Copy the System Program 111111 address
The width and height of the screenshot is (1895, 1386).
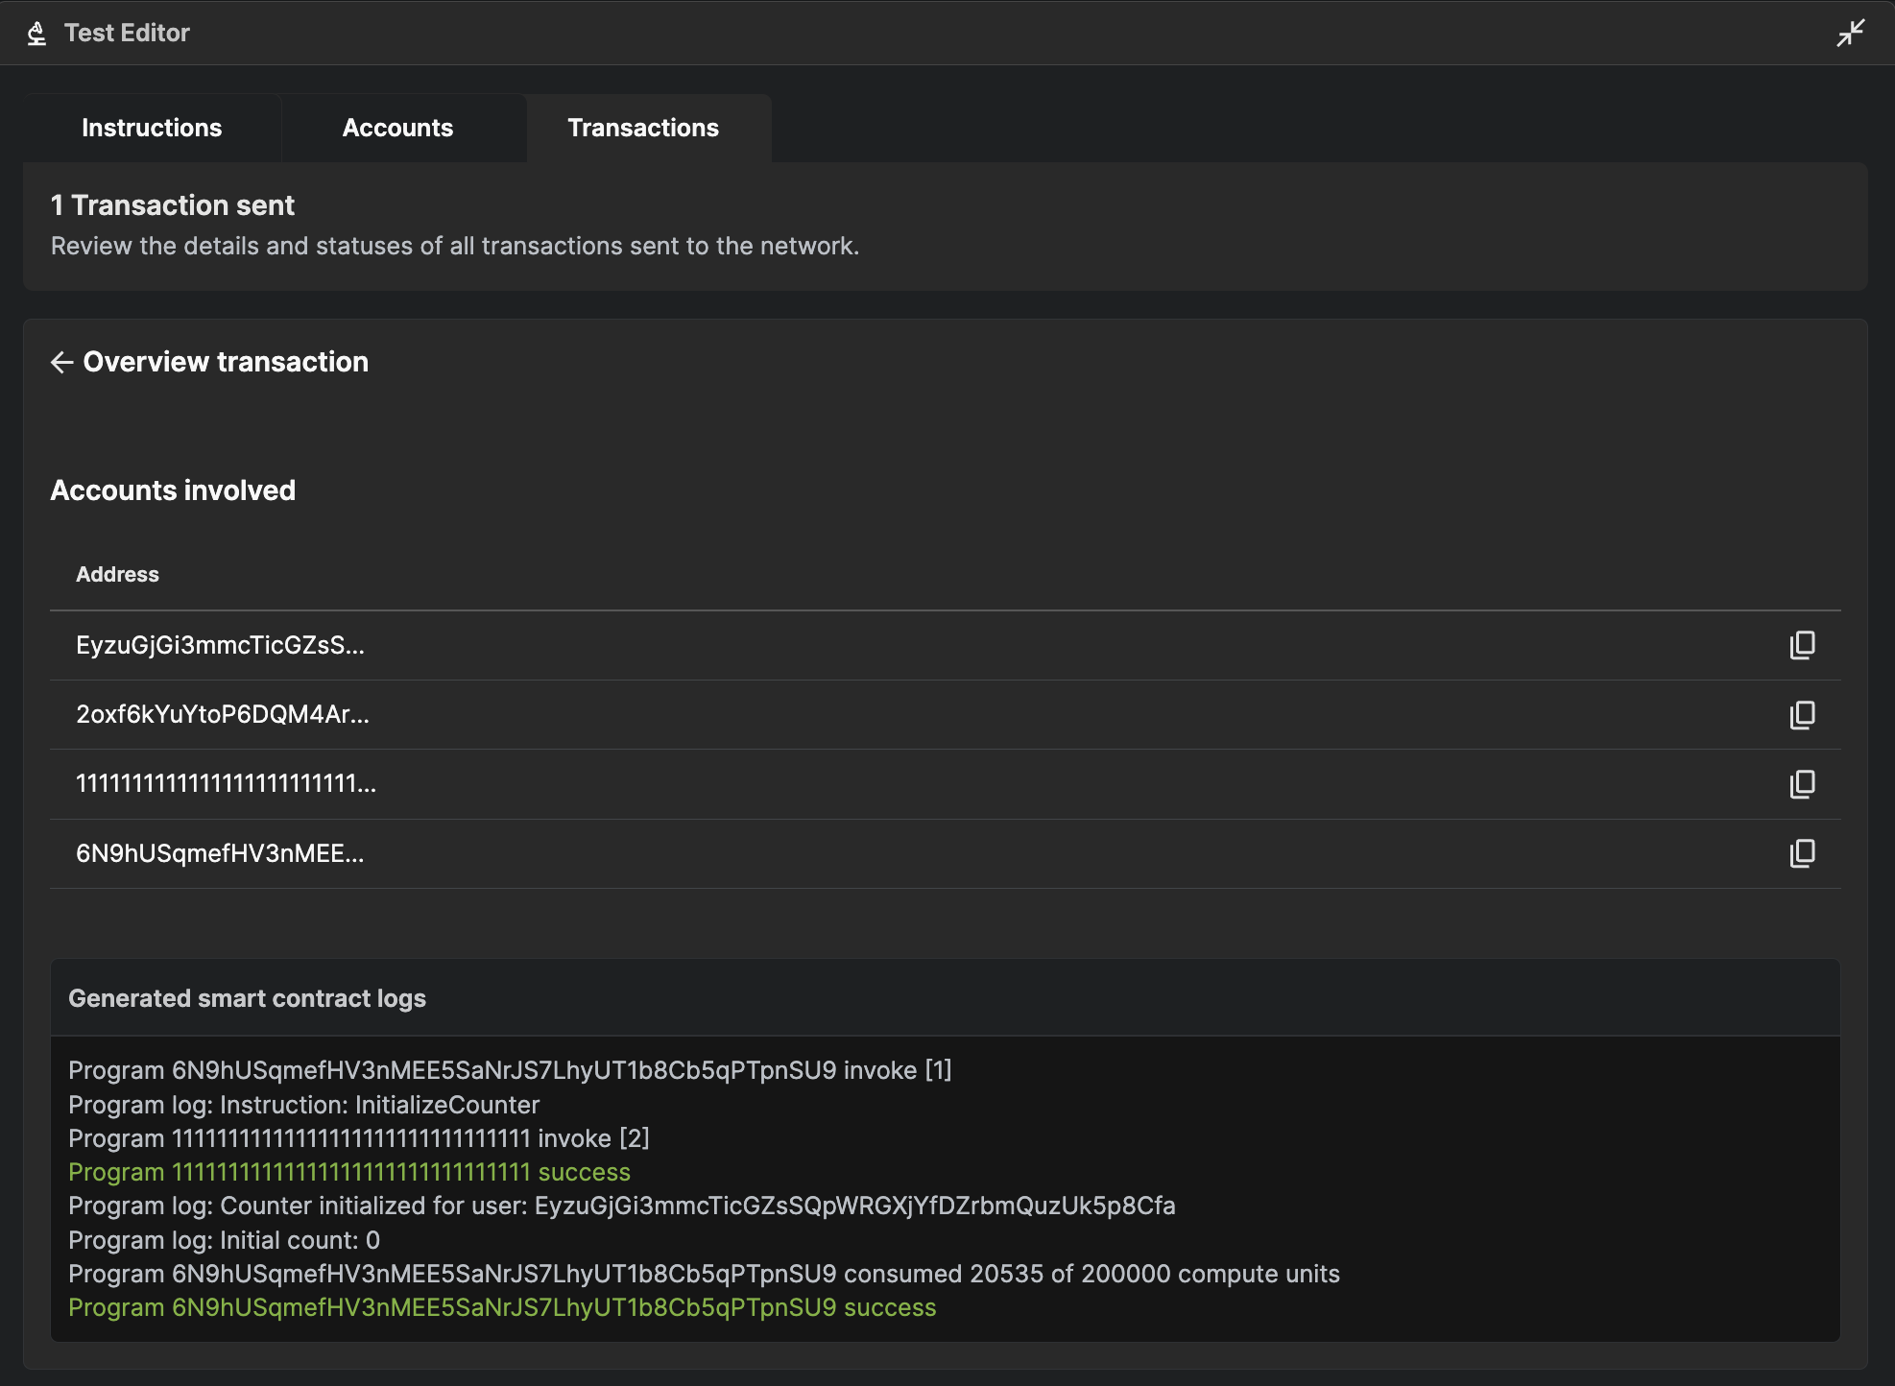tap(1802, 784)
